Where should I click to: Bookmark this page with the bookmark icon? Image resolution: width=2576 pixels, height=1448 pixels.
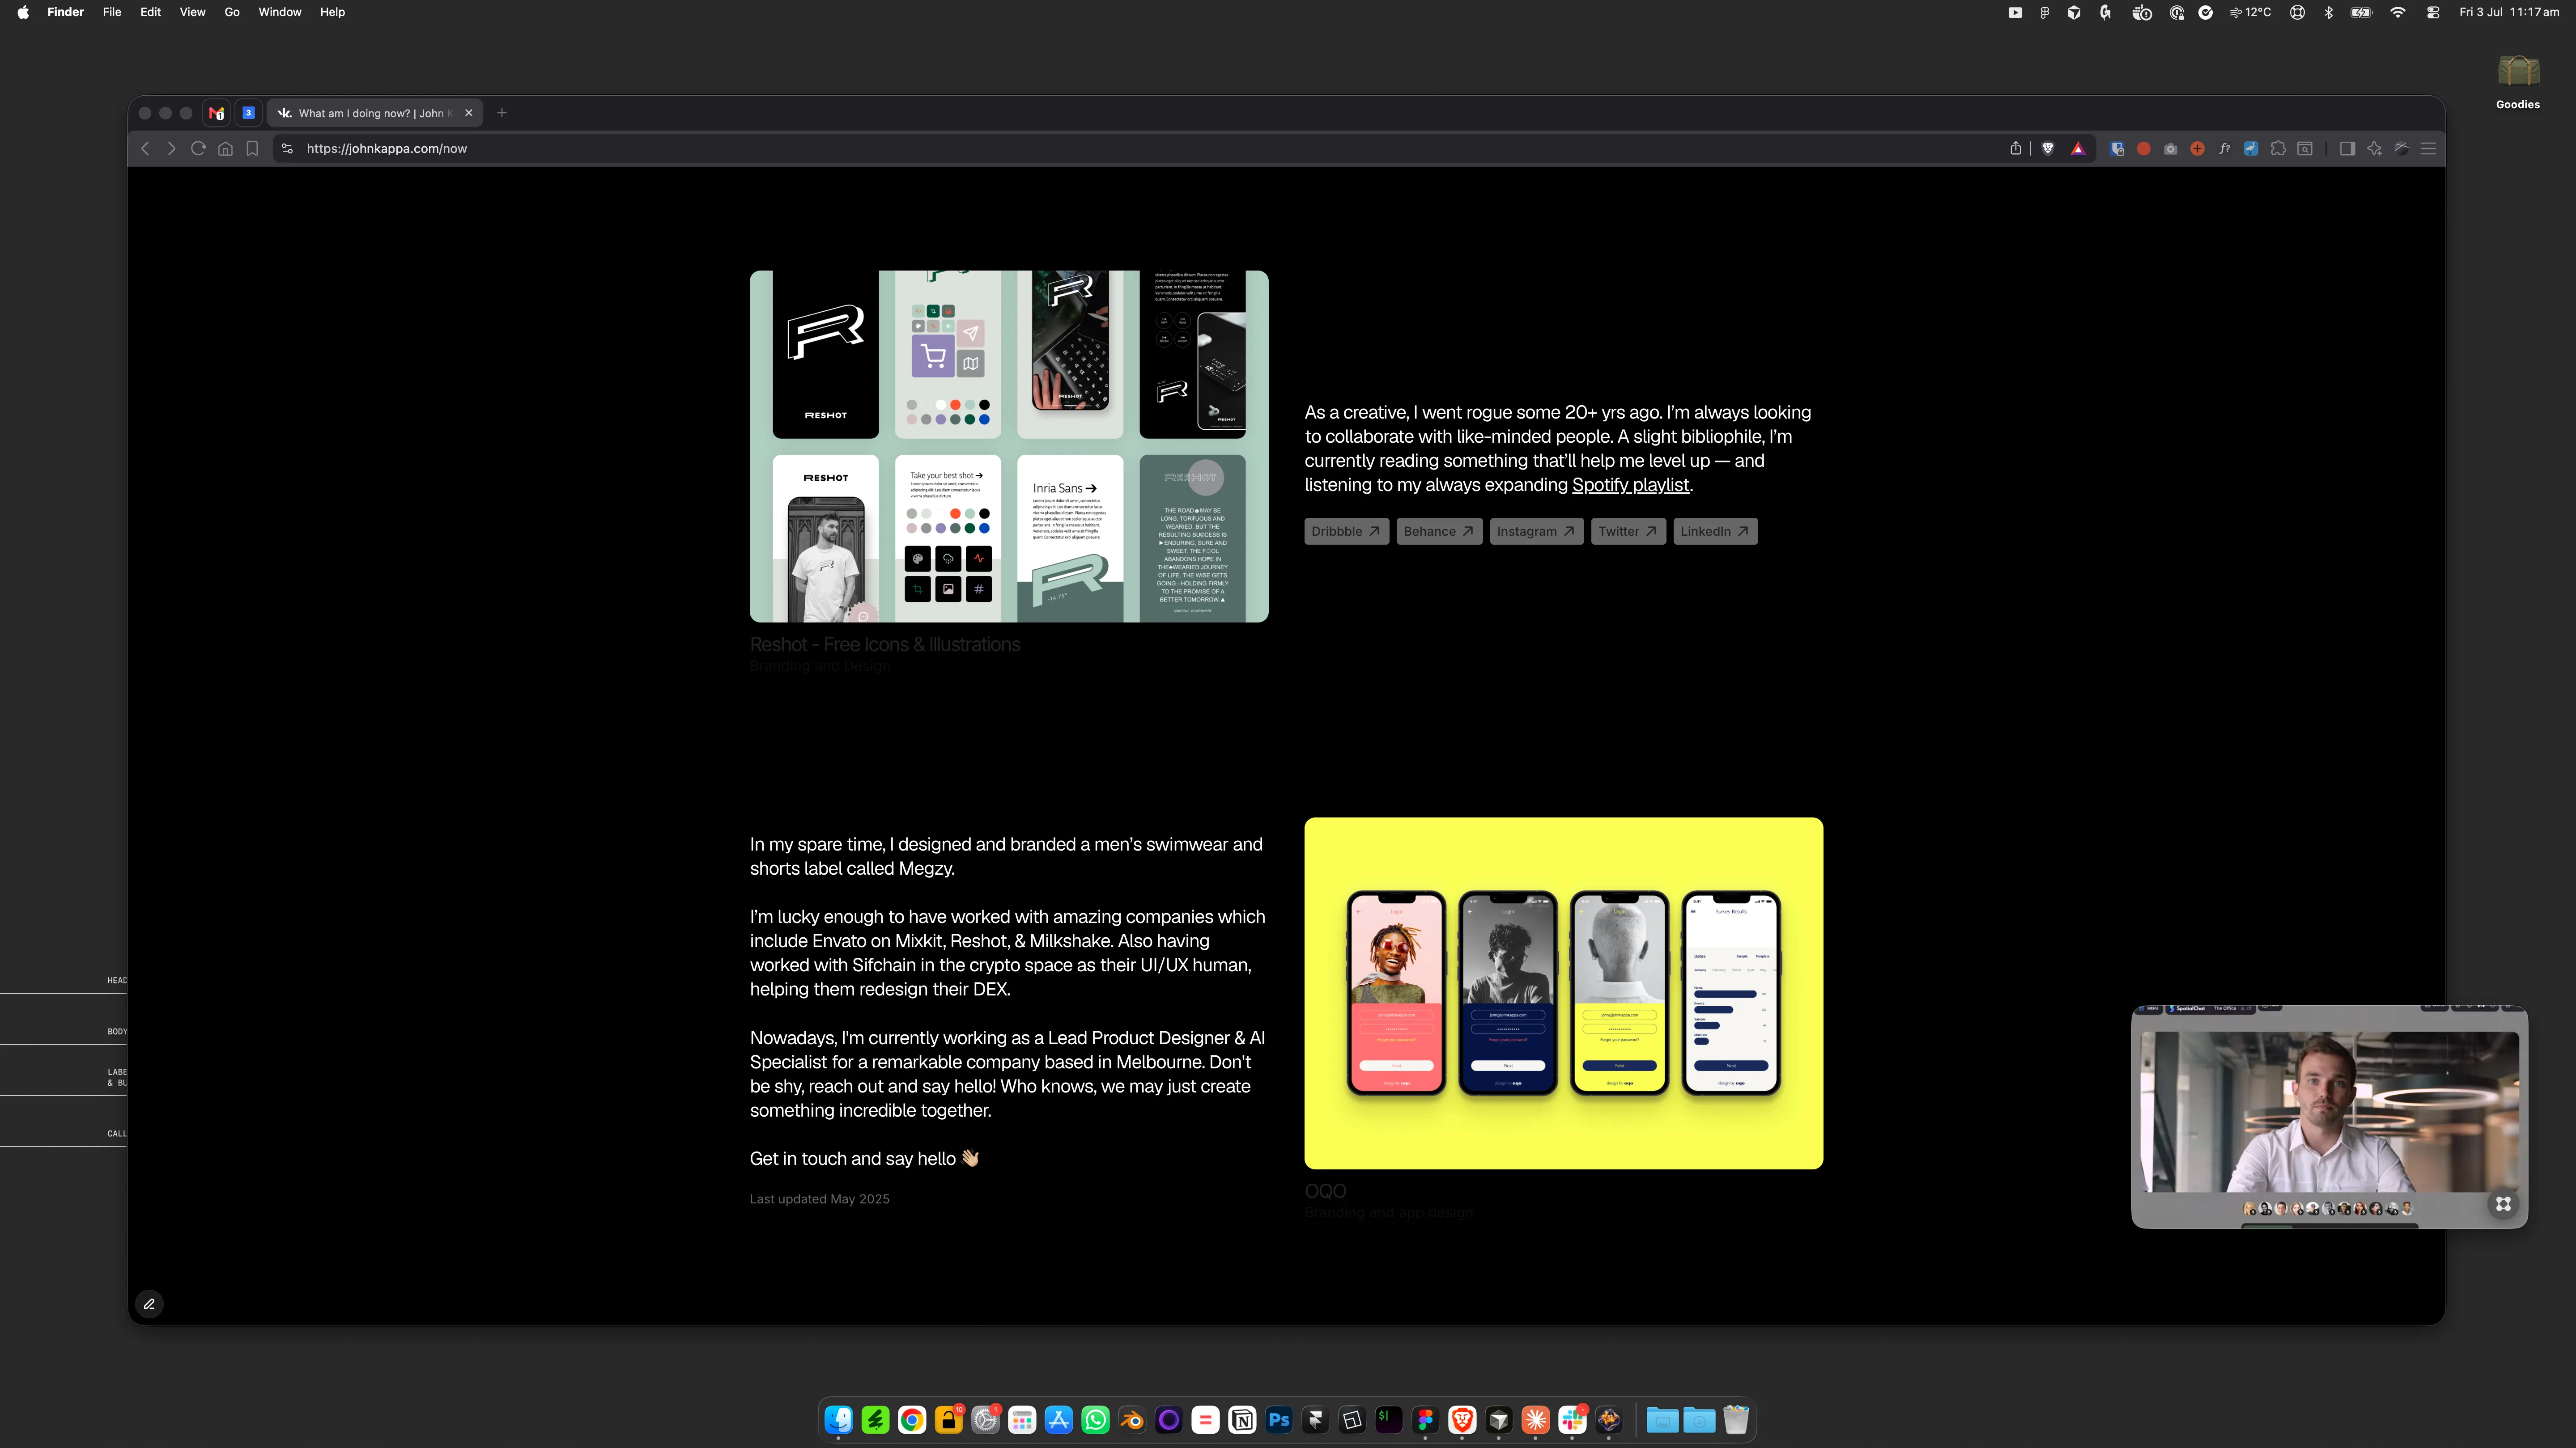pyautogui.click(x=252, y=149)
